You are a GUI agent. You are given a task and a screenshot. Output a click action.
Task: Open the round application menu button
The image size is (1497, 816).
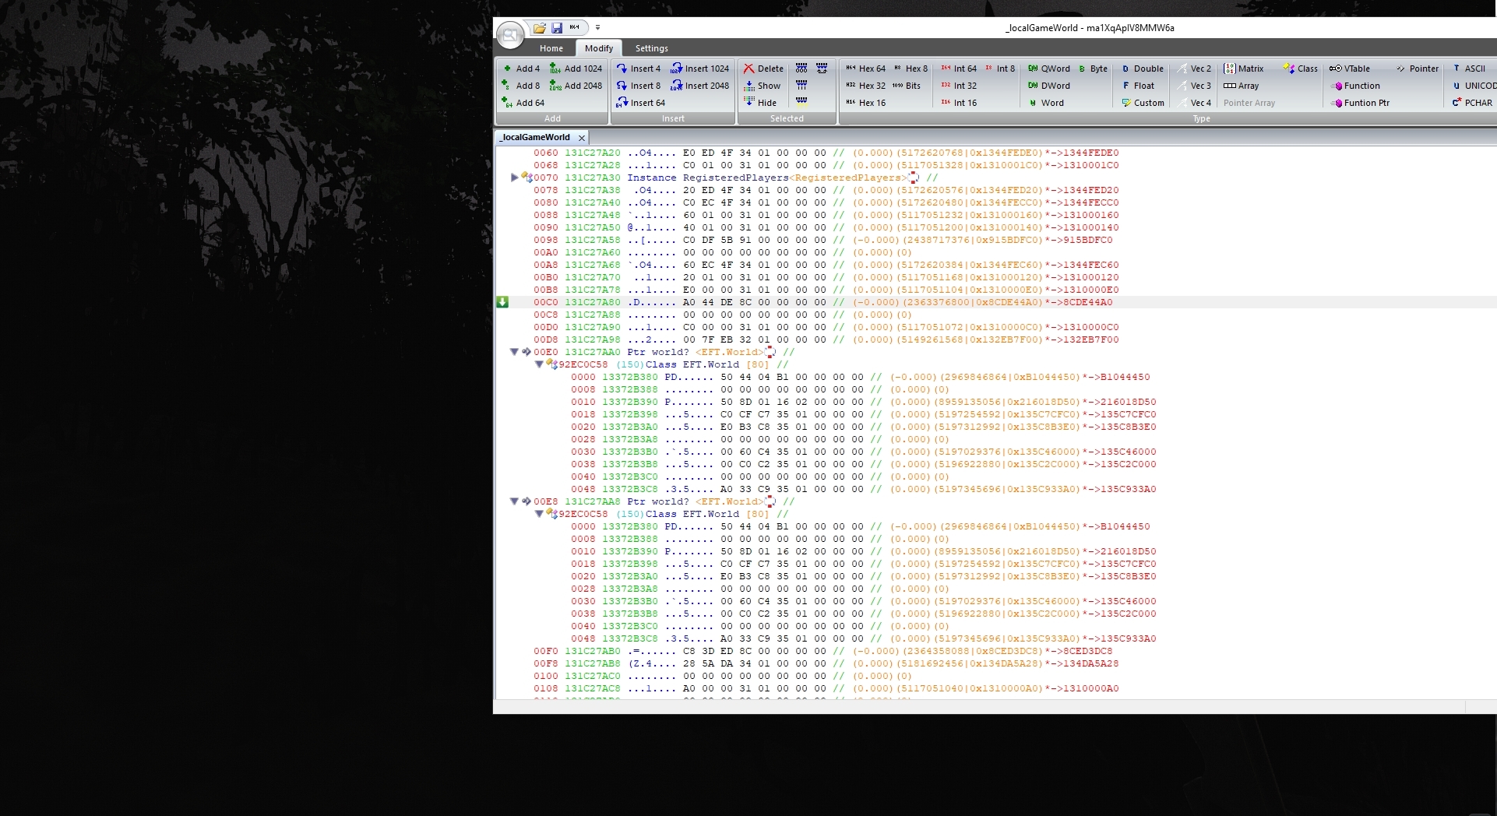coord(510,35)
